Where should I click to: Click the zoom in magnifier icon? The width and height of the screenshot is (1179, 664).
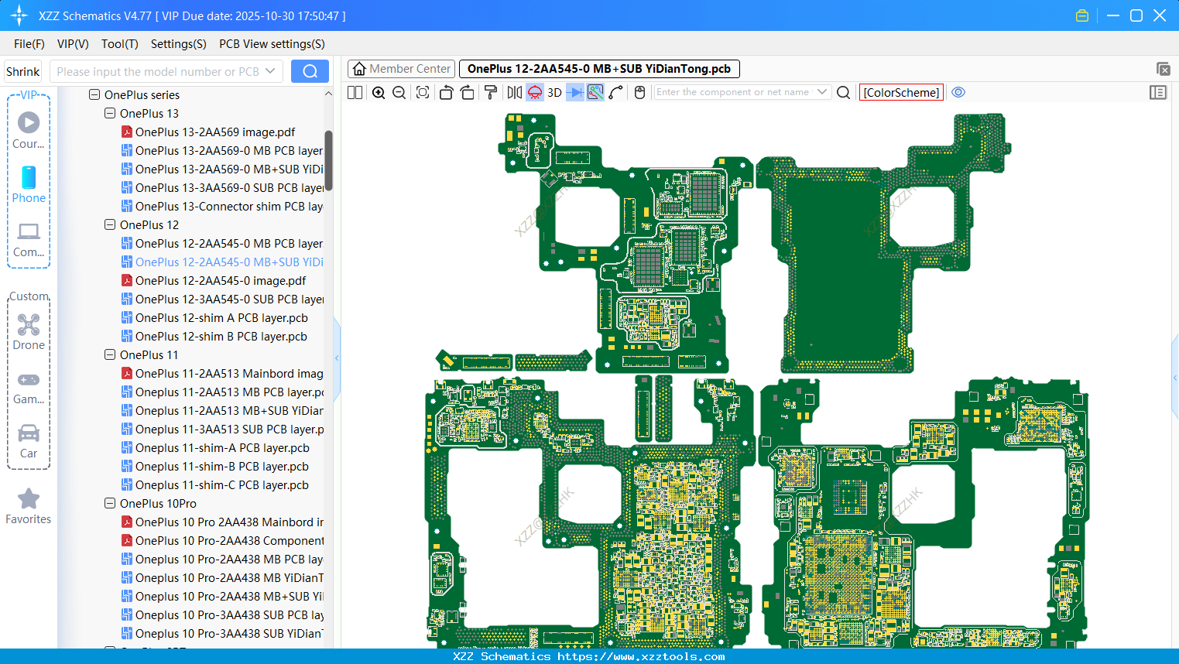379,93
